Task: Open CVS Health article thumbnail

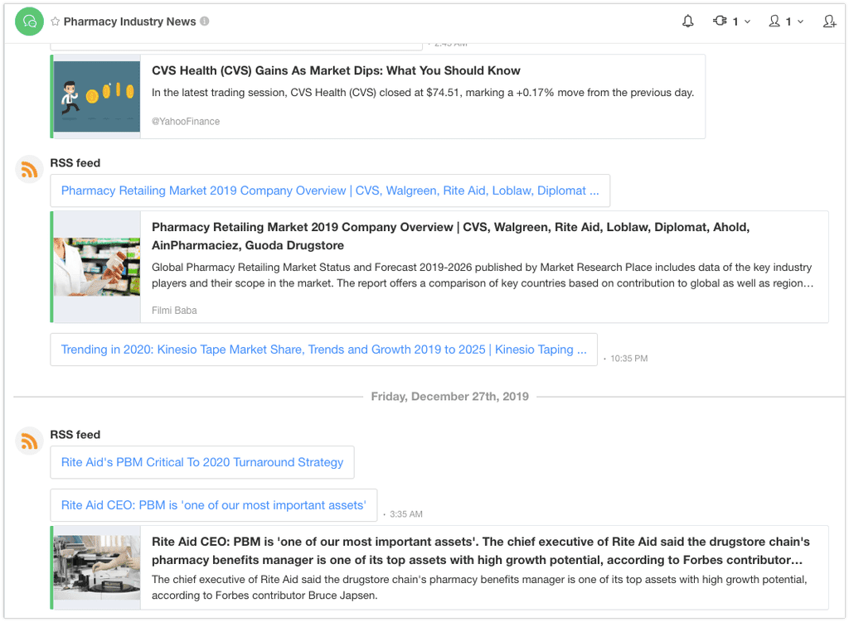Action: [97, 96]
